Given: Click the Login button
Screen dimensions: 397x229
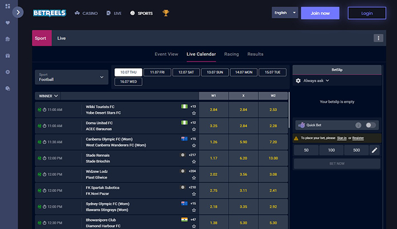Looking at the screenshot, I should click(367, 13).
